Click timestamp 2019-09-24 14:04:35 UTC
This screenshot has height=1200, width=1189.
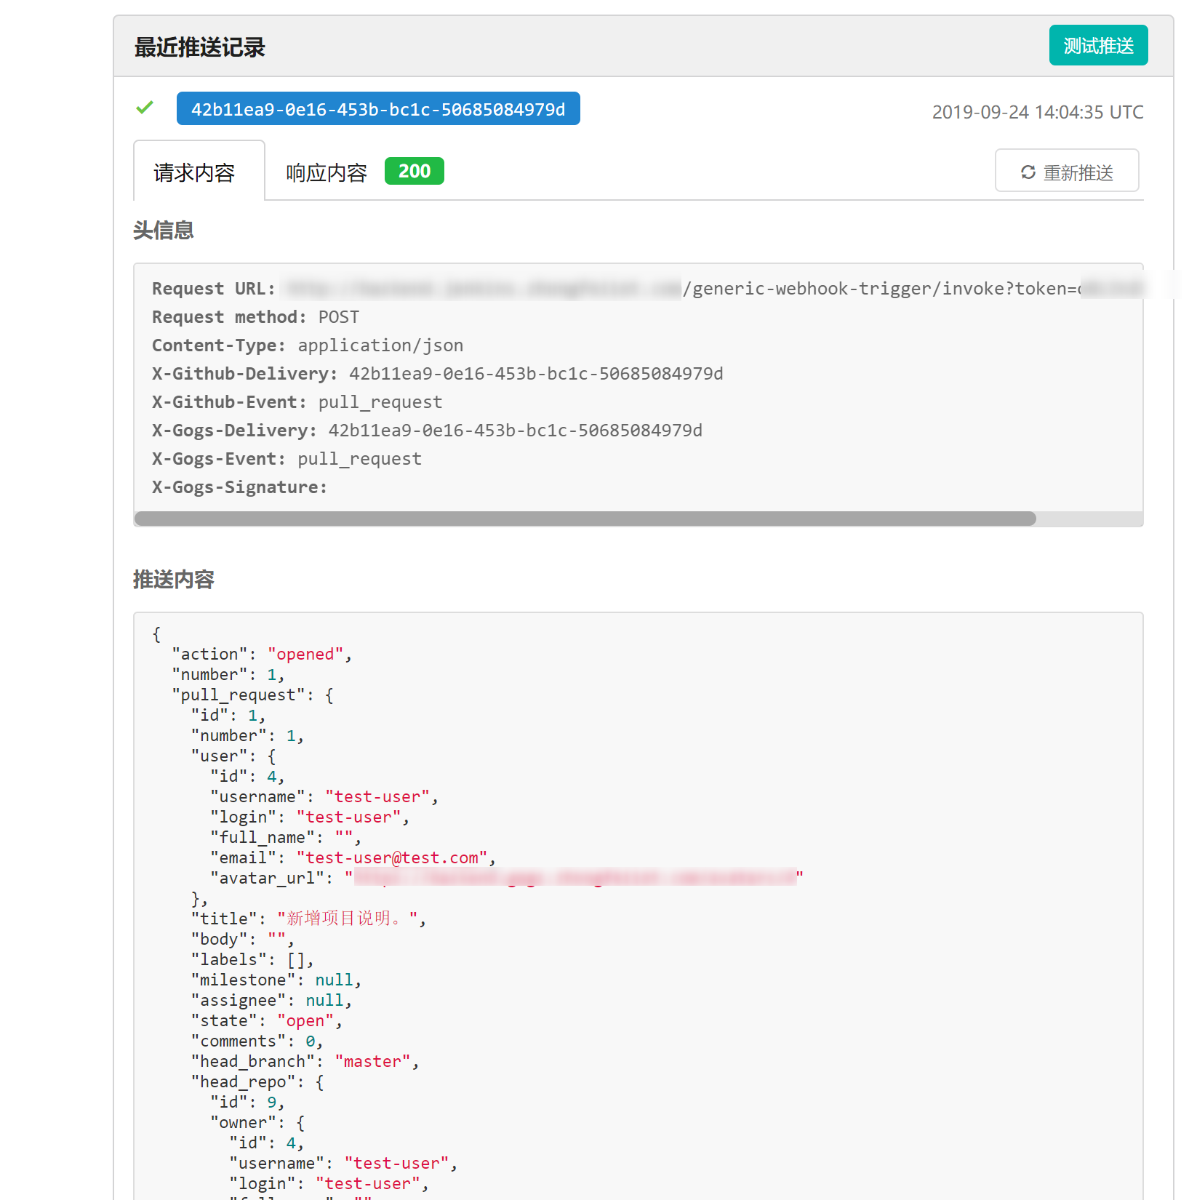pyautogui.click(x=1038, y=112)
